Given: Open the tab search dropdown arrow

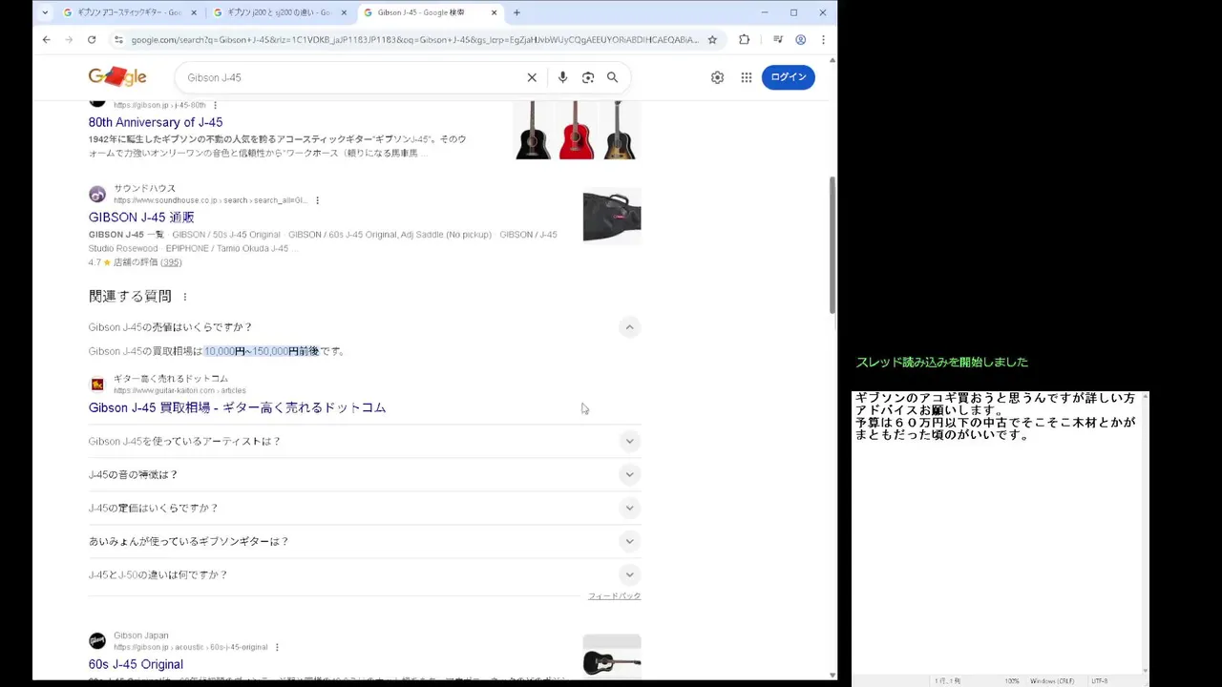Looking at the screenshot, I should [x=45, y=12].
